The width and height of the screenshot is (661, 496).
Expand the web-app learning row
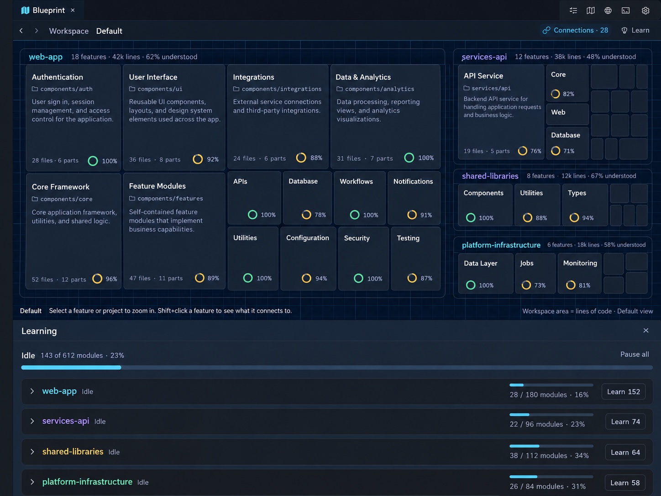[32, 391]
